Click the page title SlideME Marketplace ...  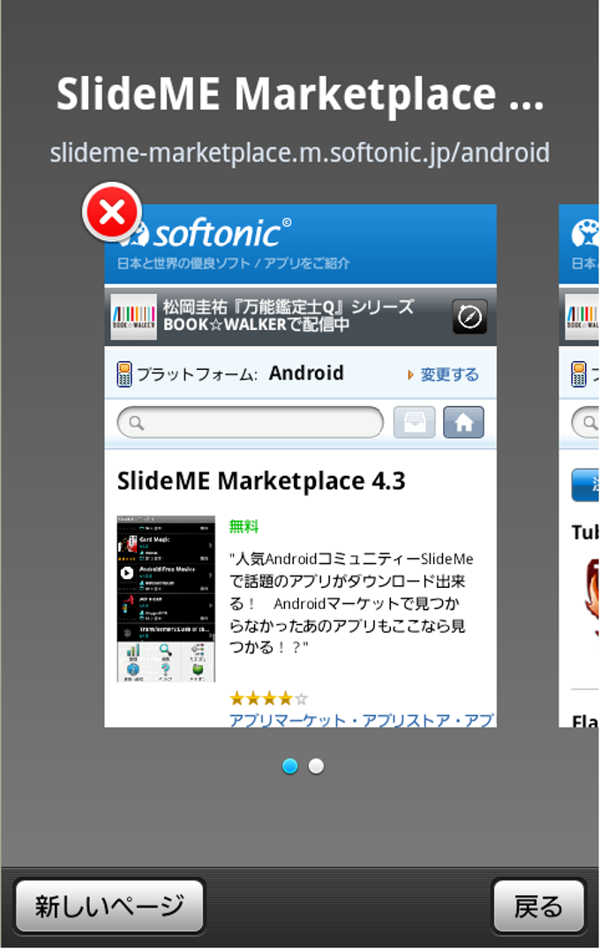coord(300,94)
